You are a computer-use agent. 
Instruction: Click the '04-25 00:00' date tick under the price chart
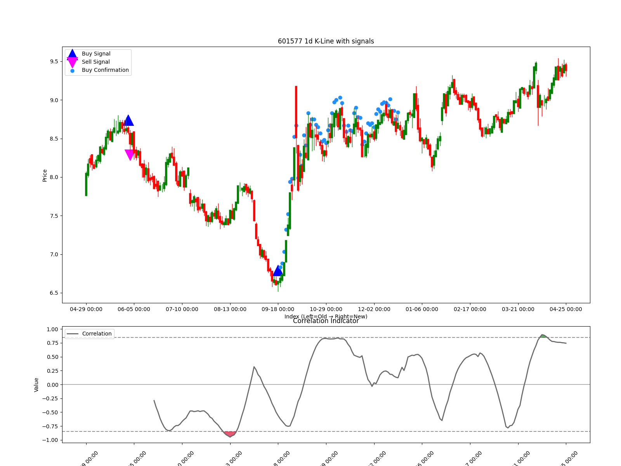point(566,310)
